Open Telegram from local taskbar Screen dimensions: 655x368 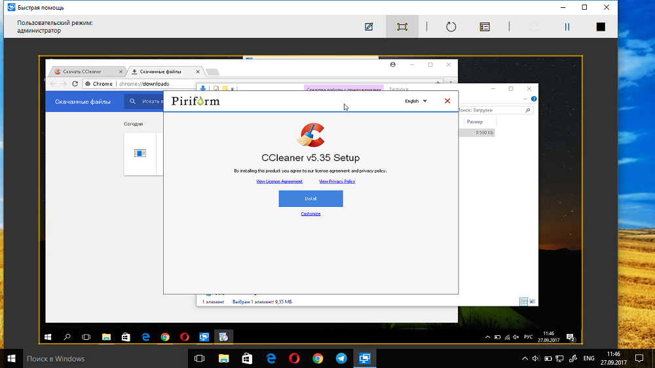[x=341, y=358]
